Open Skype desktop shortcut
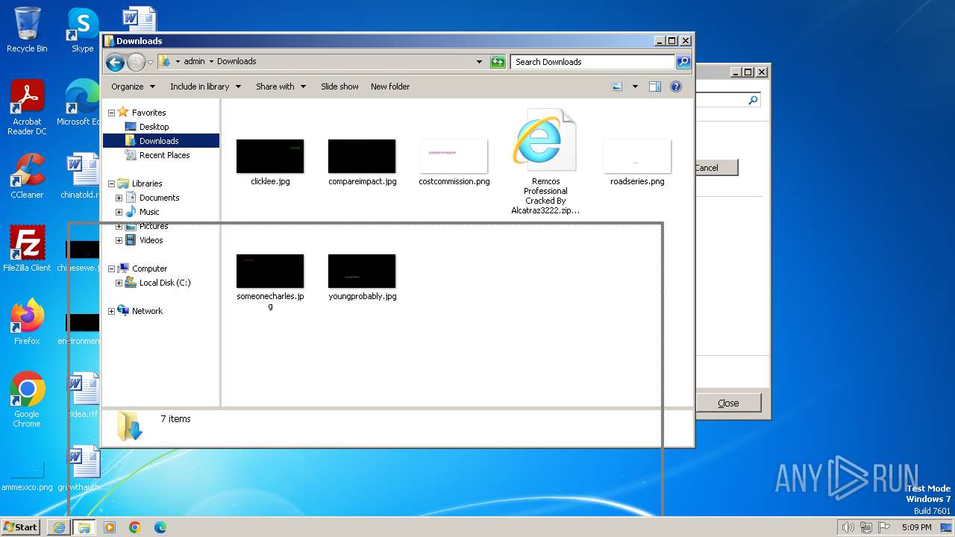 82,30
